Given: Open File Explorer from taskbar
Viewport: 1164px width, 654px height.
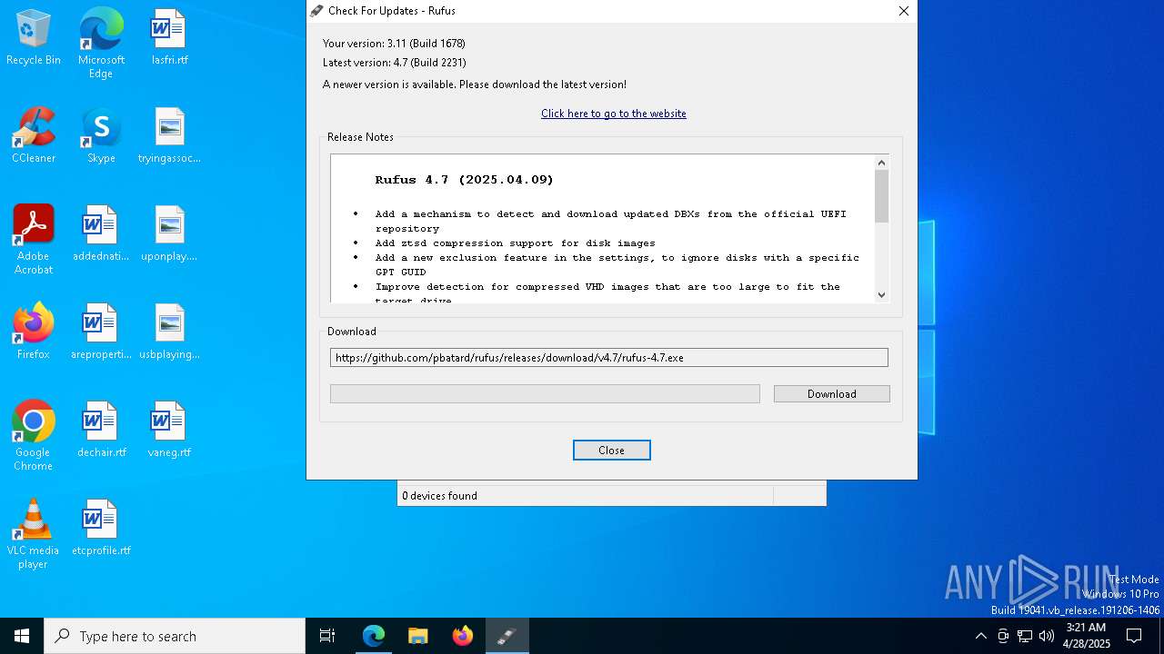Looking at the screenshot, I should [418, 636].
